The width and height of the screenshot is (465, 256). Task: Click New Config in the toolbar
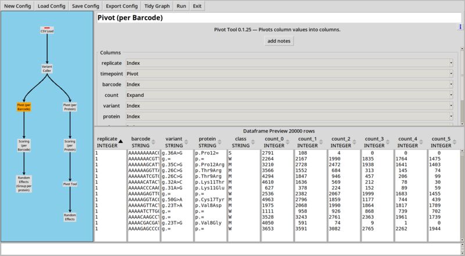coord(17,6)
